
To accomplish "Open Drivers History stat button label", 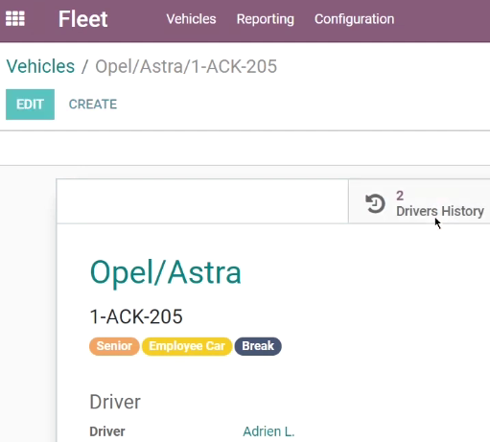I will click(x=440, y=211).
